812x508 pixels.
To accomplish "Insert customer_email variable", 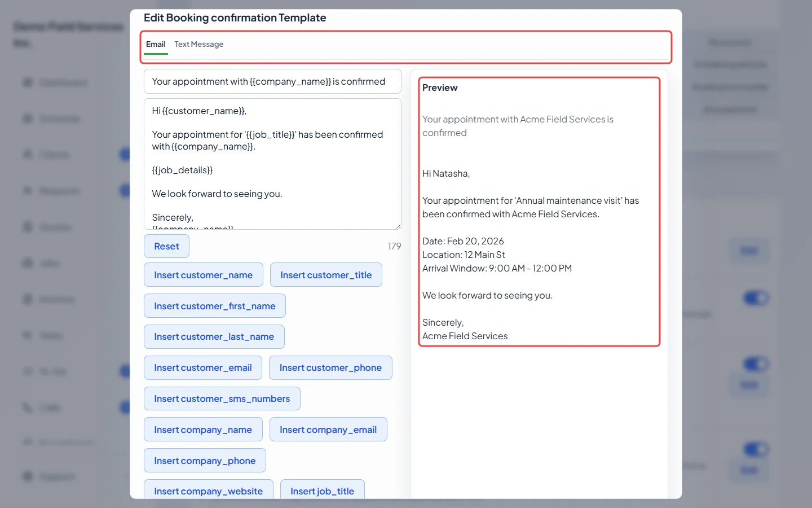I will (202, 367).
